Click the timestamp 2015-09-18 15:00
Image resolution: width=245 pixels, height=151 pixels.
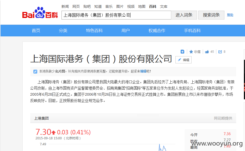coord(48,138)
